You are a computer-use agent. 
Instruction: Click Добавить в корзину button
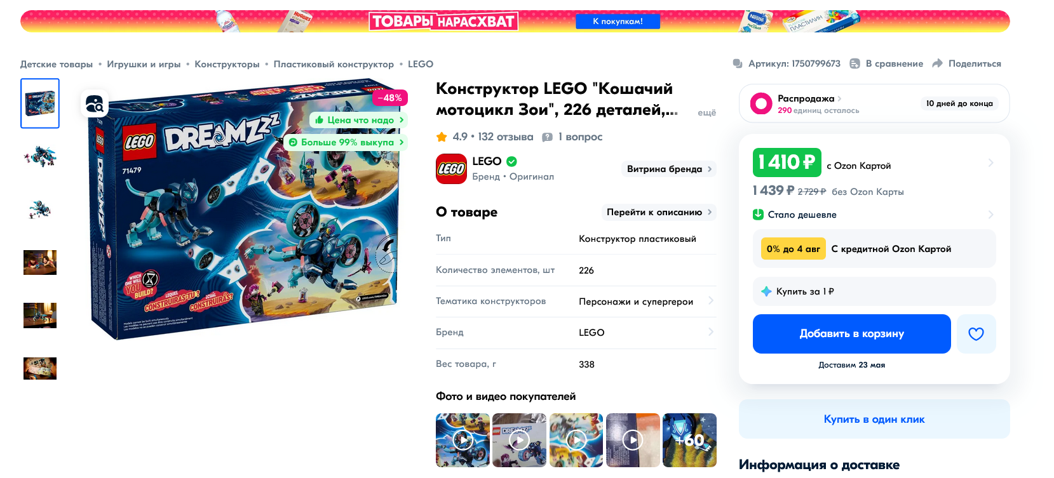pyautogui.click(x=852, y=334)
